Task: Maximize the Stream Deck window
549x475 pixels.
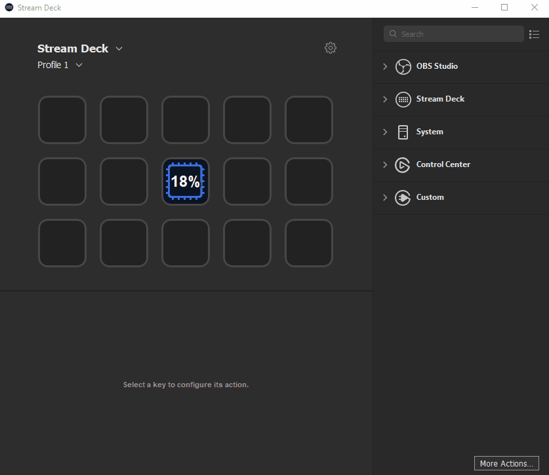Action: (504, 7)
